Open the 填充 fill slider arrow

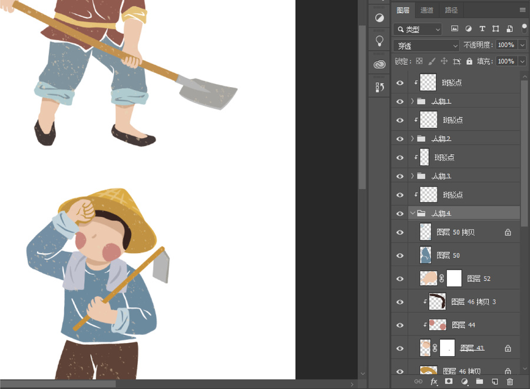click(522, 61)
